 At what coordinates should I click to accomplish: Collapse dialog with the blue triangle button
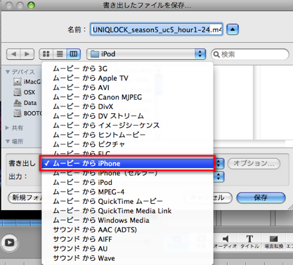tap(233, 30)
